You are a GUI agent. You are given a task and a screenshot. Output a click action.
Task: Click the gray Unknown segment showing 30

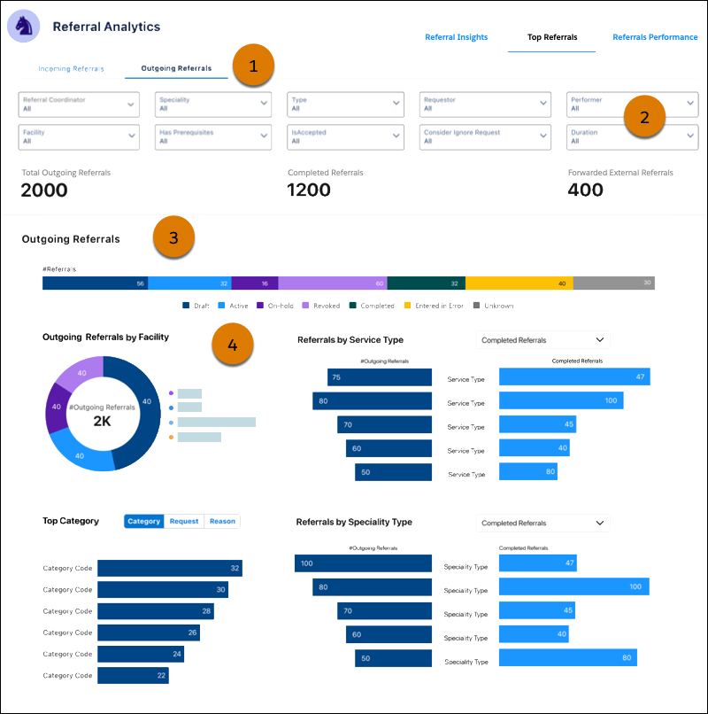[614, 283]
